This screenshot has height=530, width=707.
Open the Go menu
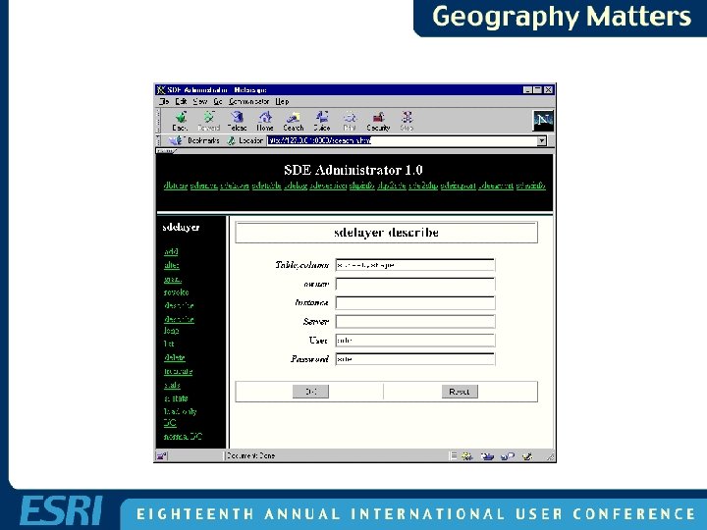pyautogui.click(x=218, y=101)
